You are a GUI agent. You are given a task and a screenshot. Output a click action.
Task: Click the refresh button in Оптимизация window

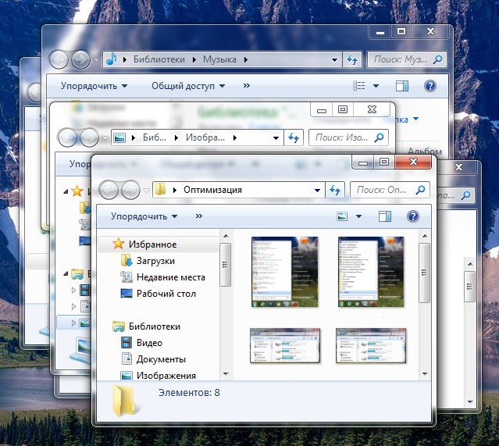(335, 190)
